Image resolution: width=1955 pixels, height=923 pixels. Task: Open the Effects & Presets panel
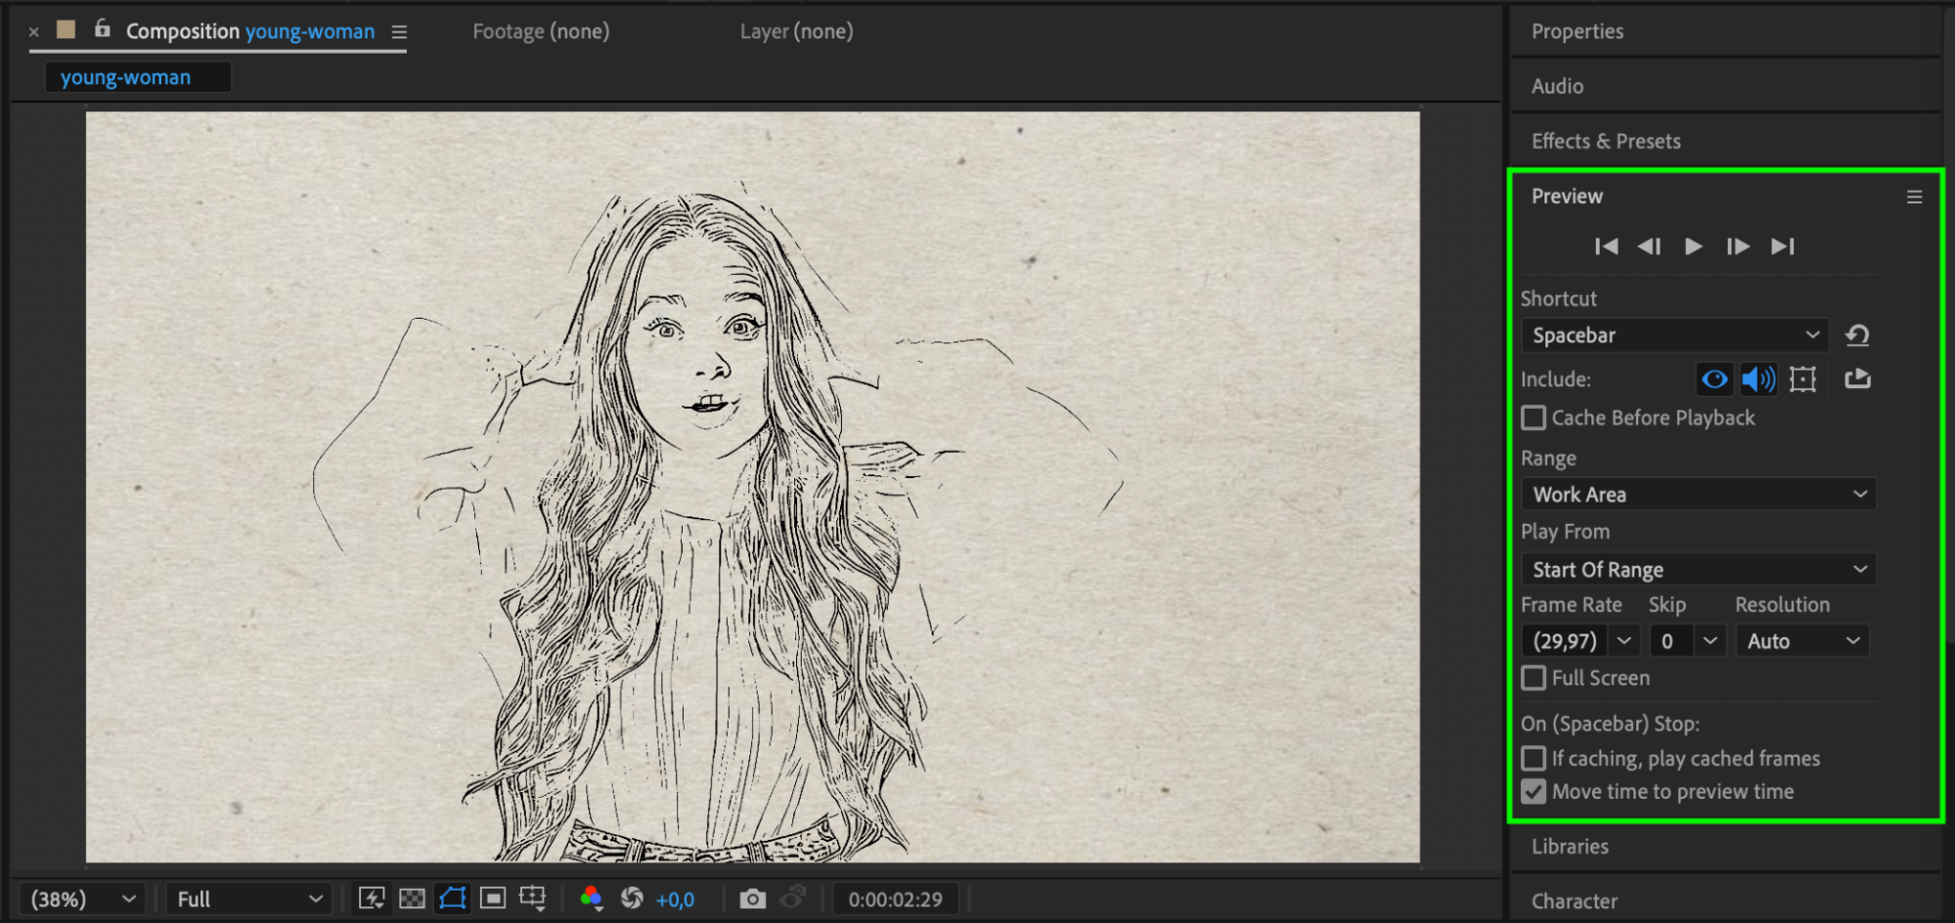1606,141
